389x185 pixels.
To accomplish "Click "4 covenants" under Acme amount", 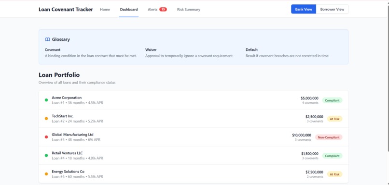I will coord(310,103).
